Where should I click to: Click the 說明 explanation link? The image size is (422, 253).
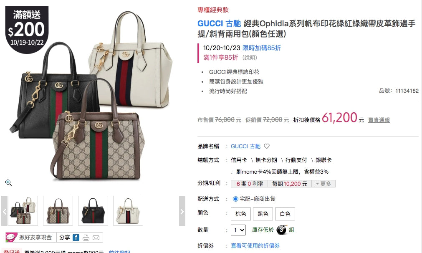click(250, 58)
